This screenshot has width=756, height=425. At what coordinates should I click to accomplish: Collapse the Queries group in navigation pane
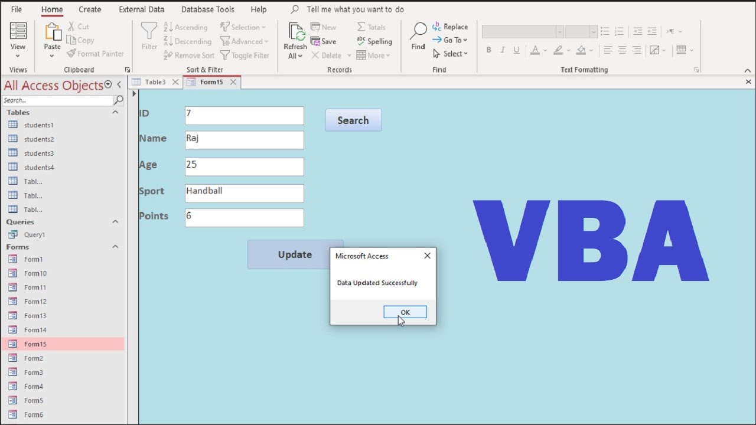point(115,222)
